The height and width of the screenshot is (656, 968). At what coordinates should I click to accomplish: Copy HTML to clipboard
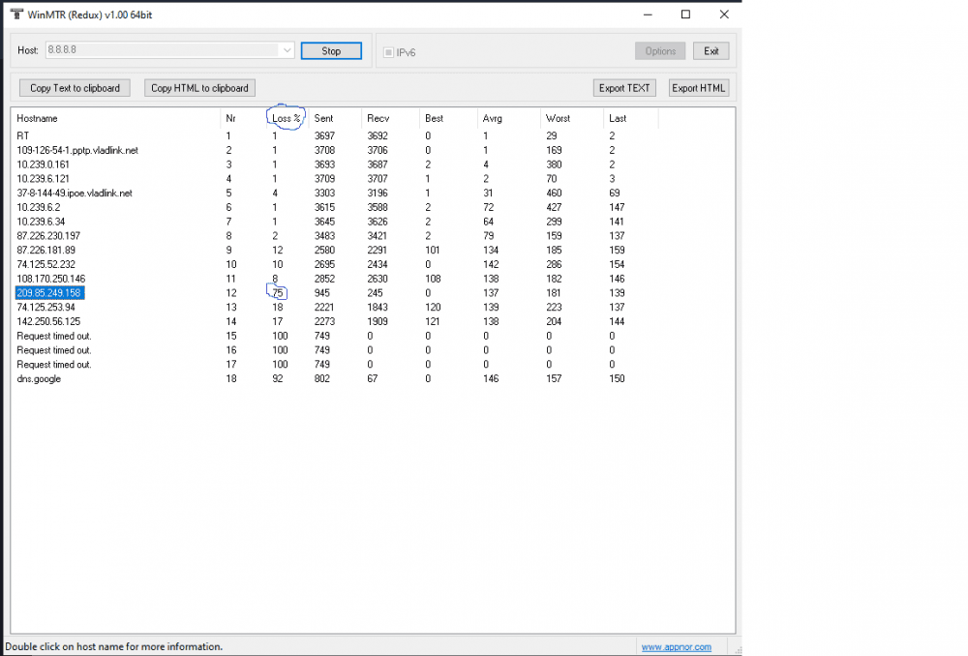pyautogui.click(x=199, y=88)
